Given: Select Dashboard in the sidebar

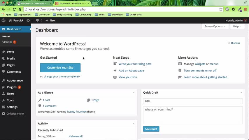Looking at the screenshot, I should click(15, 29).
